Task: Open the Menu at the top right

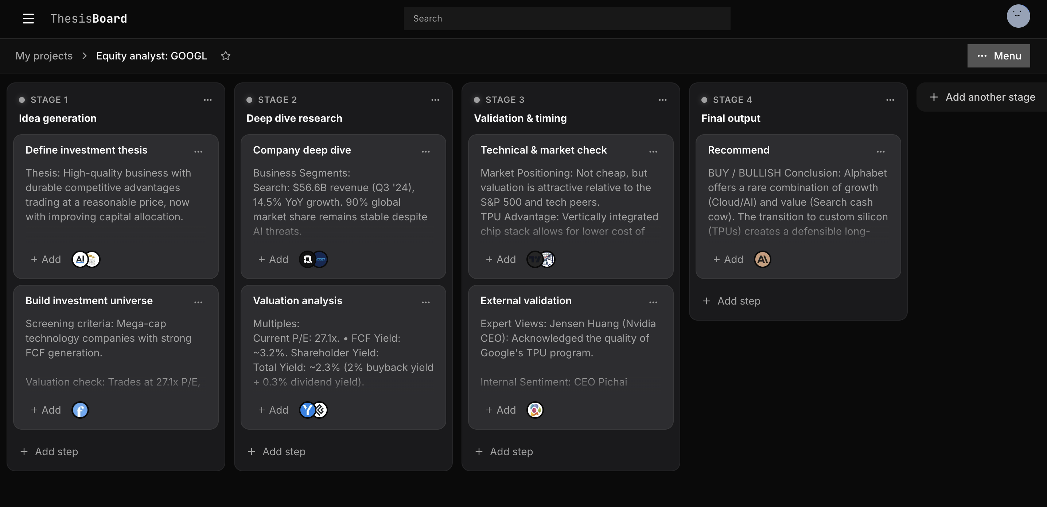Action: [999, 56]
